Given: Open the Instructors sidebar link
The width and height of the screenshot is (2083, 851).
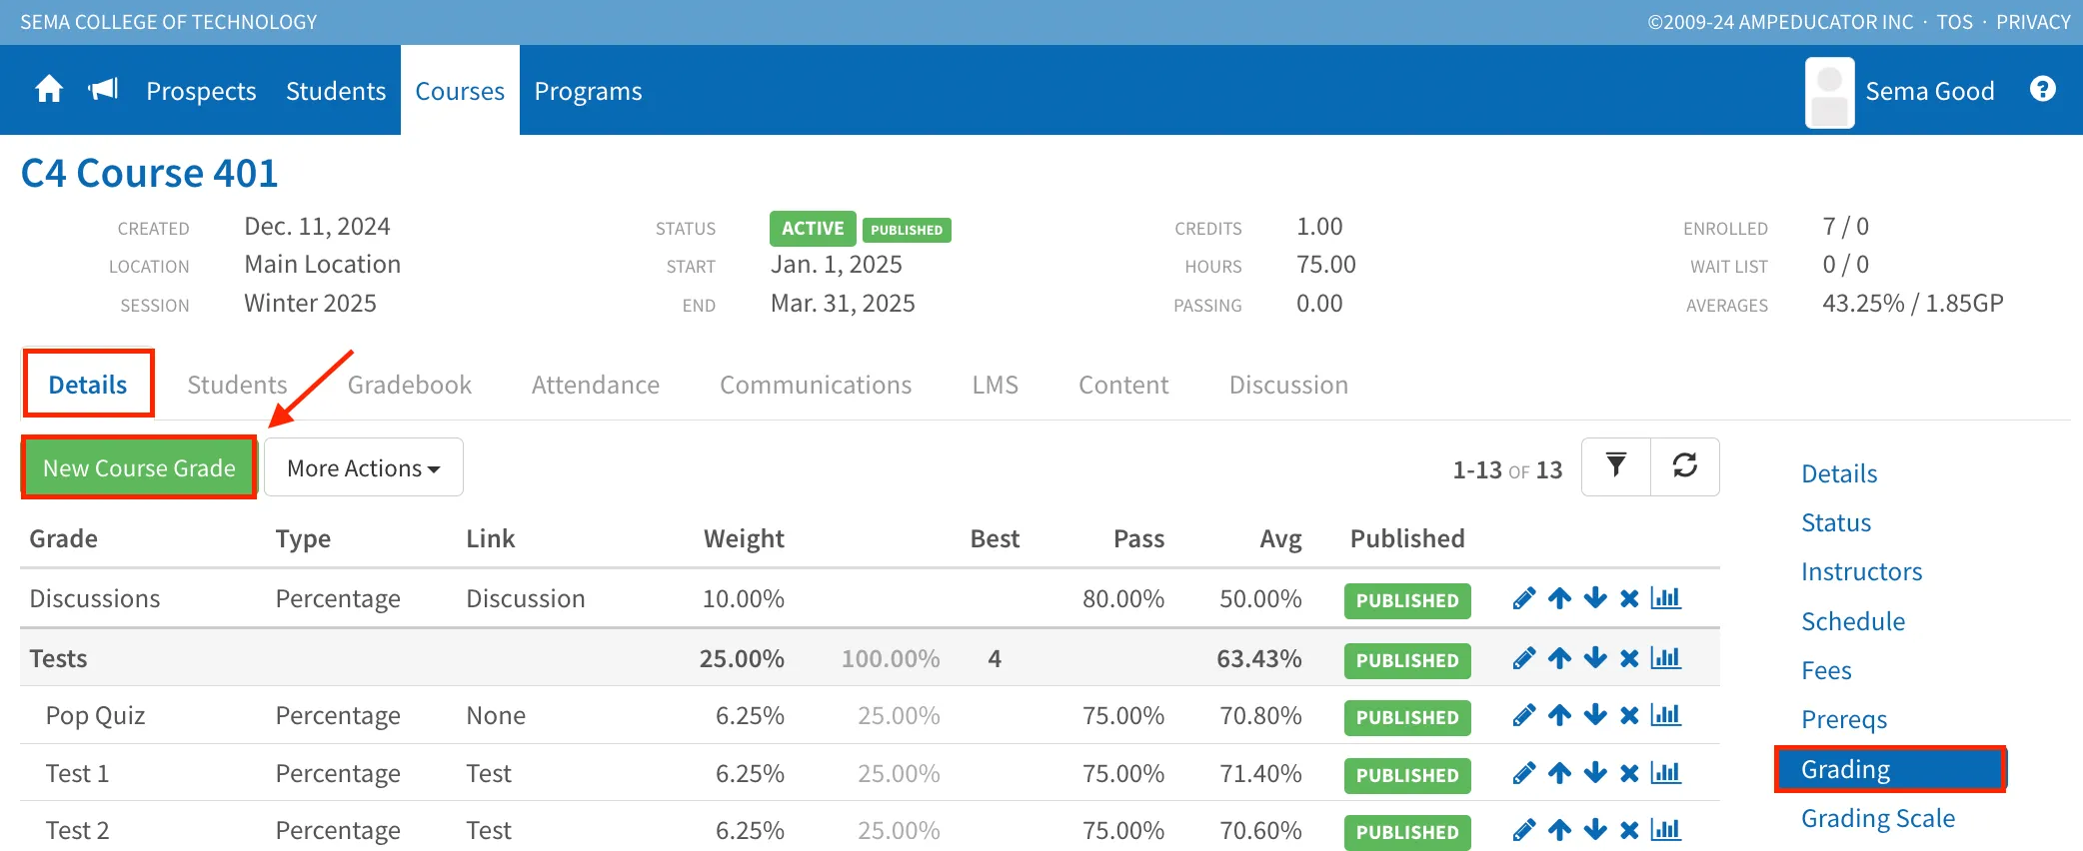Looking at the screenshot, I should point(1861,571).
